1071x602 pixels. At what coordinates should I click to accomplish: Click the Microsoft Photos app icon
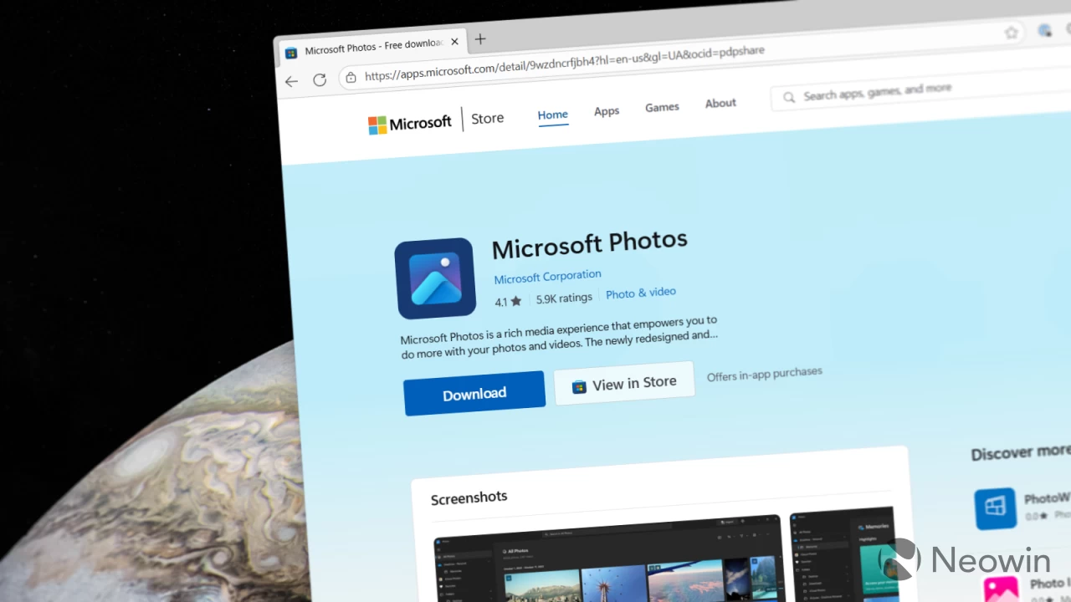coord(434,278)
